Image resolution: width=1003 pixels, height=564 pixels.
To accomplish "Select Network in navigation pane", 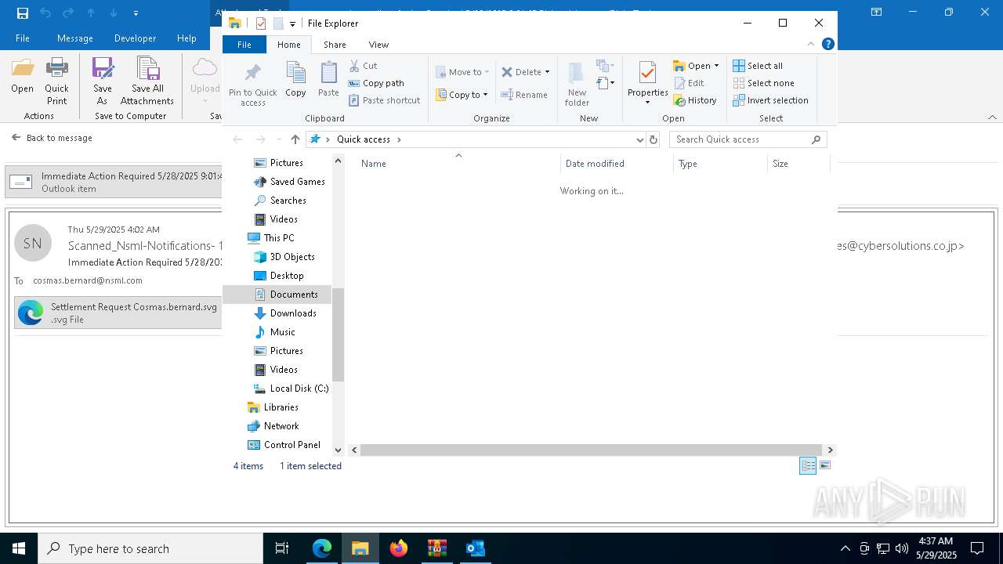I will click(x=273, y=426).
